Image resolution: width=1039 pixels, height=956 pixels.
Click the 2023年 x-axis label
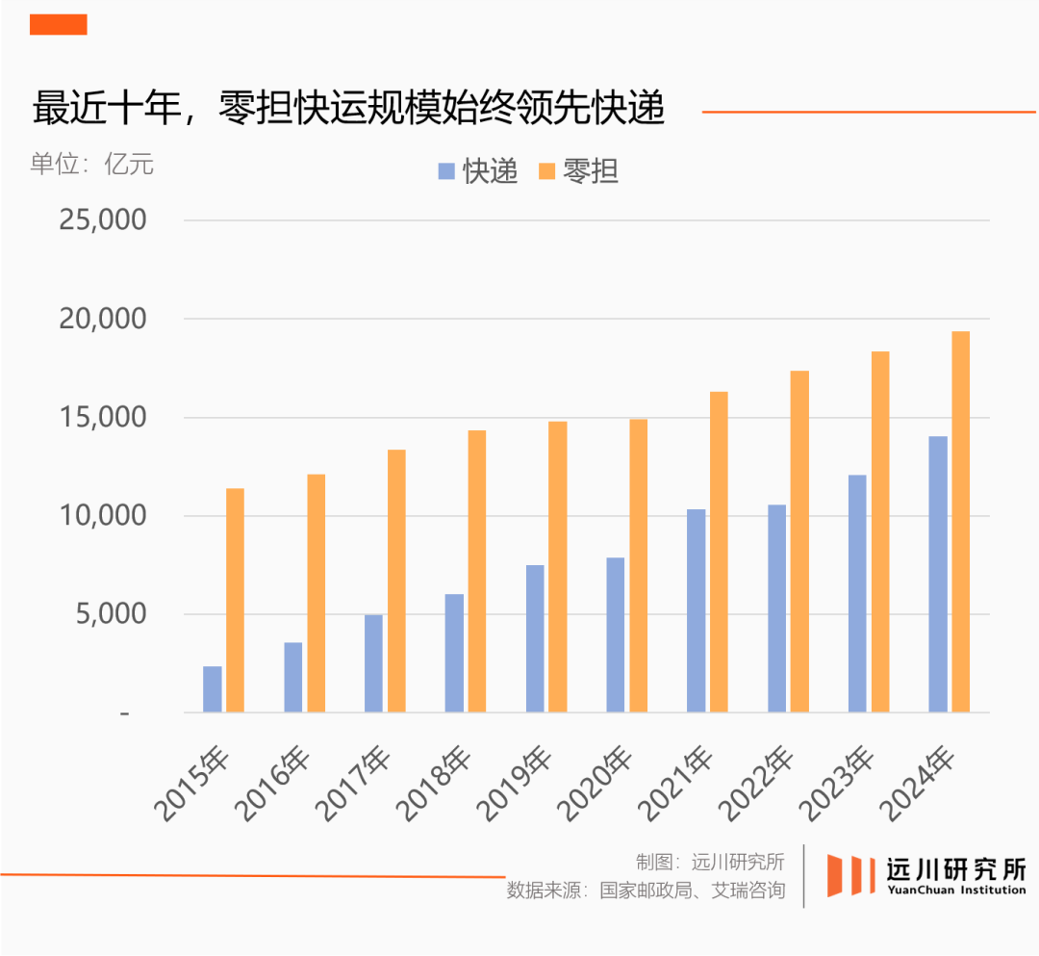tap(836, 784)
